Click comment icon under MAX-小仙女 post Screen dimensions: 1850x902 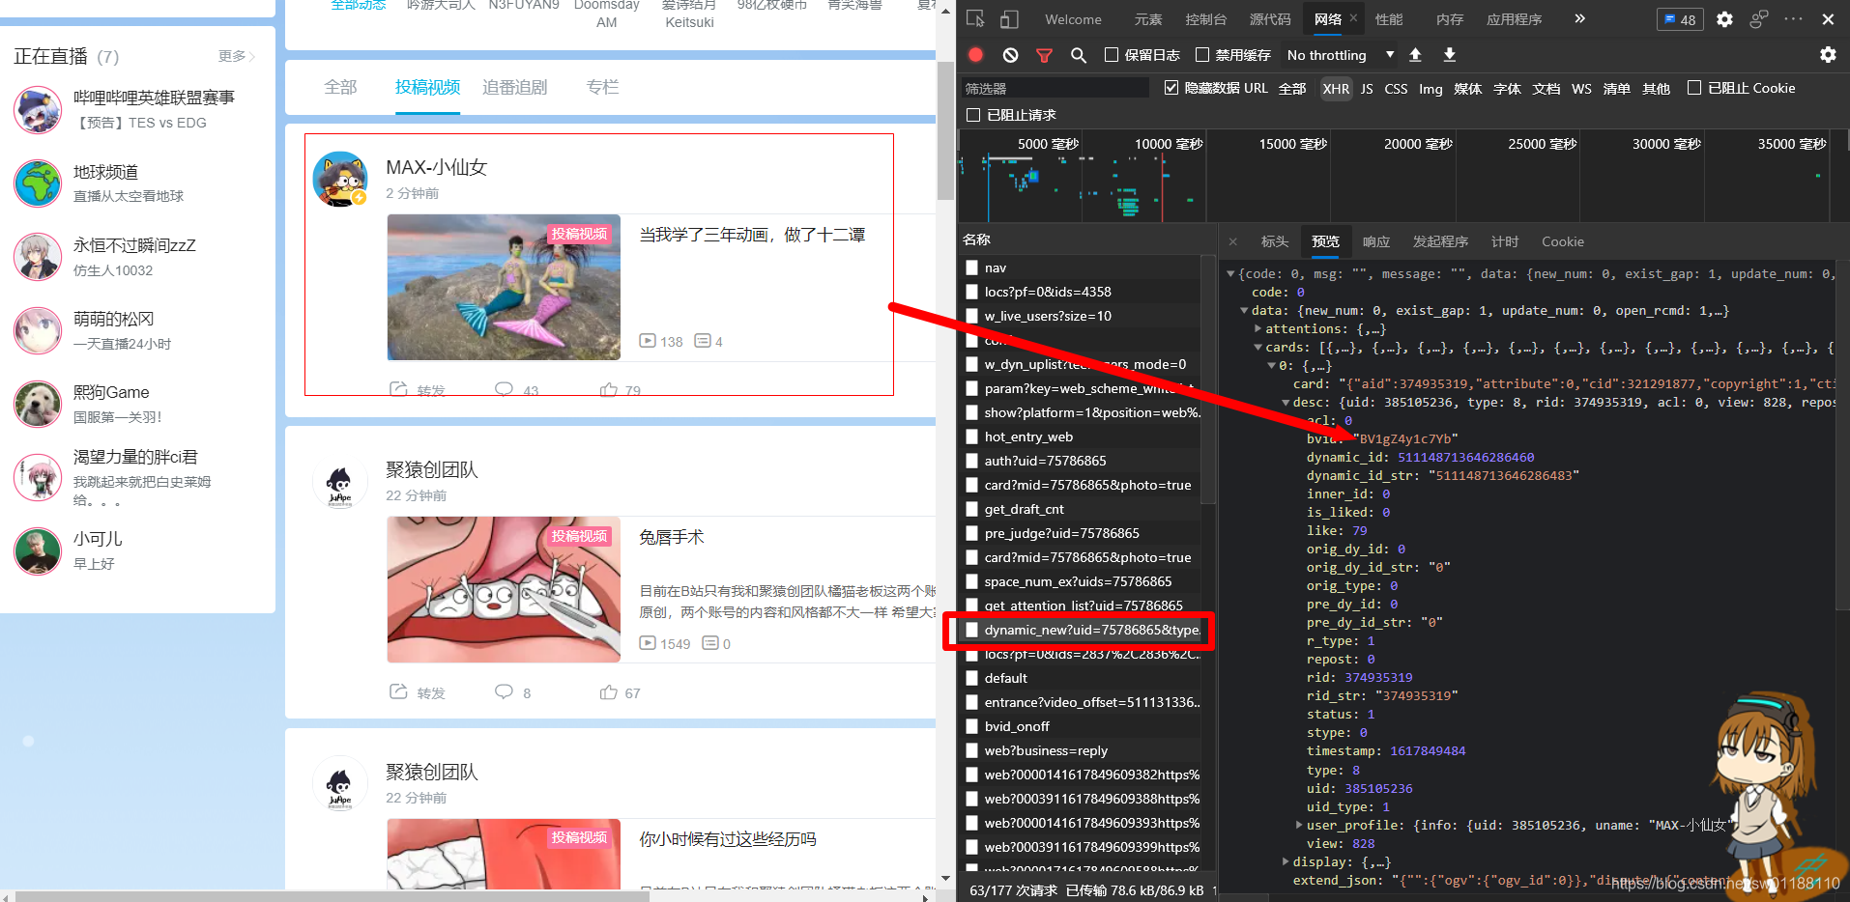(x=504, y=389)
